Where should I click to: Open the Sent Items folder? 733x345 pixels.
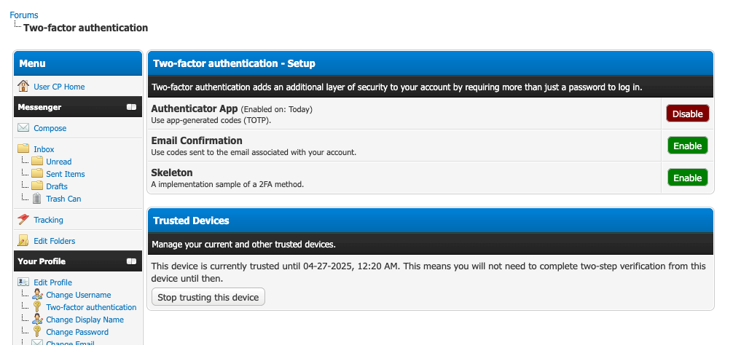coord(66,174)
